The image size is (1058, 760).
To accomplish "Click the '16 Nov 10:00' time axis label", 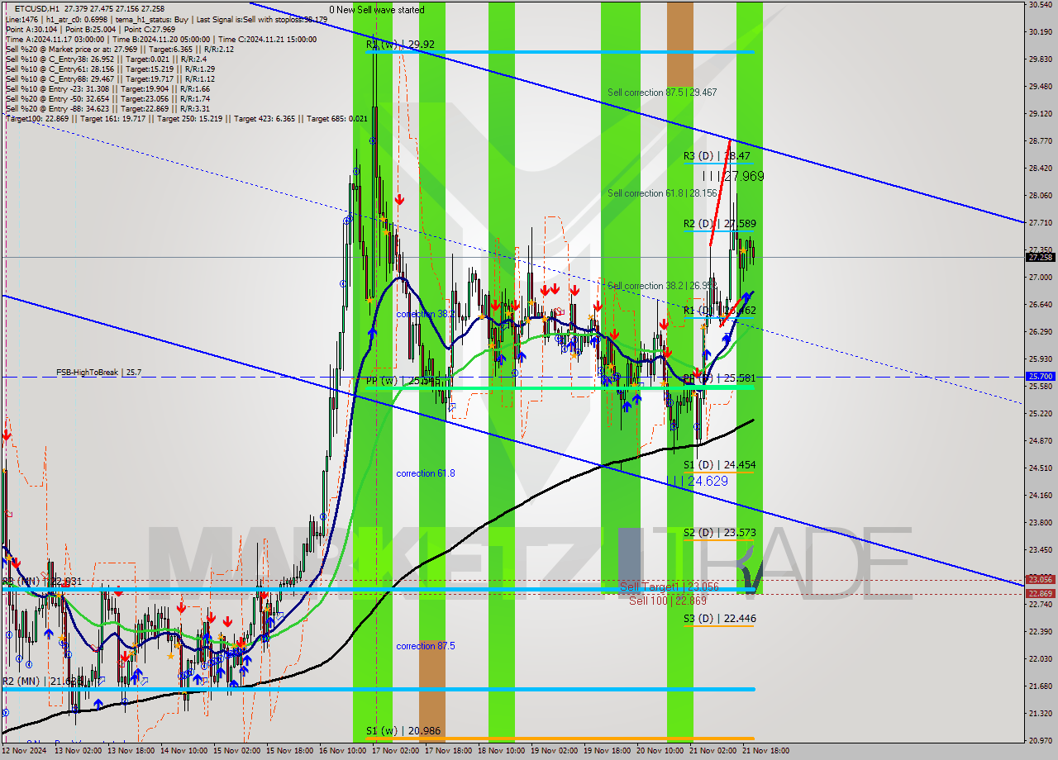I will click(342, 751).
